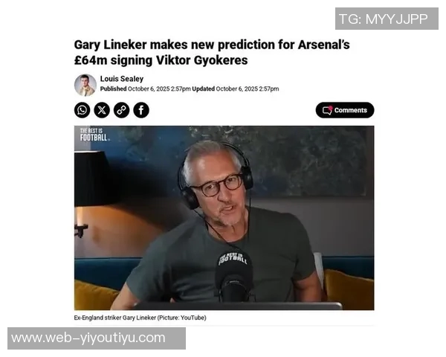Share the article on X
Image resolution: width=446 pixels, height=357 pixels.
pos(102,110)
